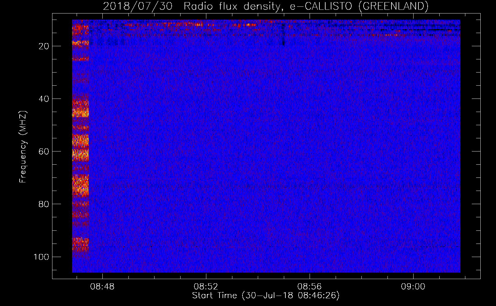The width and height of the screenshot is (496, 306).
Task: Click the 08:52 time tick label
Action: click(206, 287)
